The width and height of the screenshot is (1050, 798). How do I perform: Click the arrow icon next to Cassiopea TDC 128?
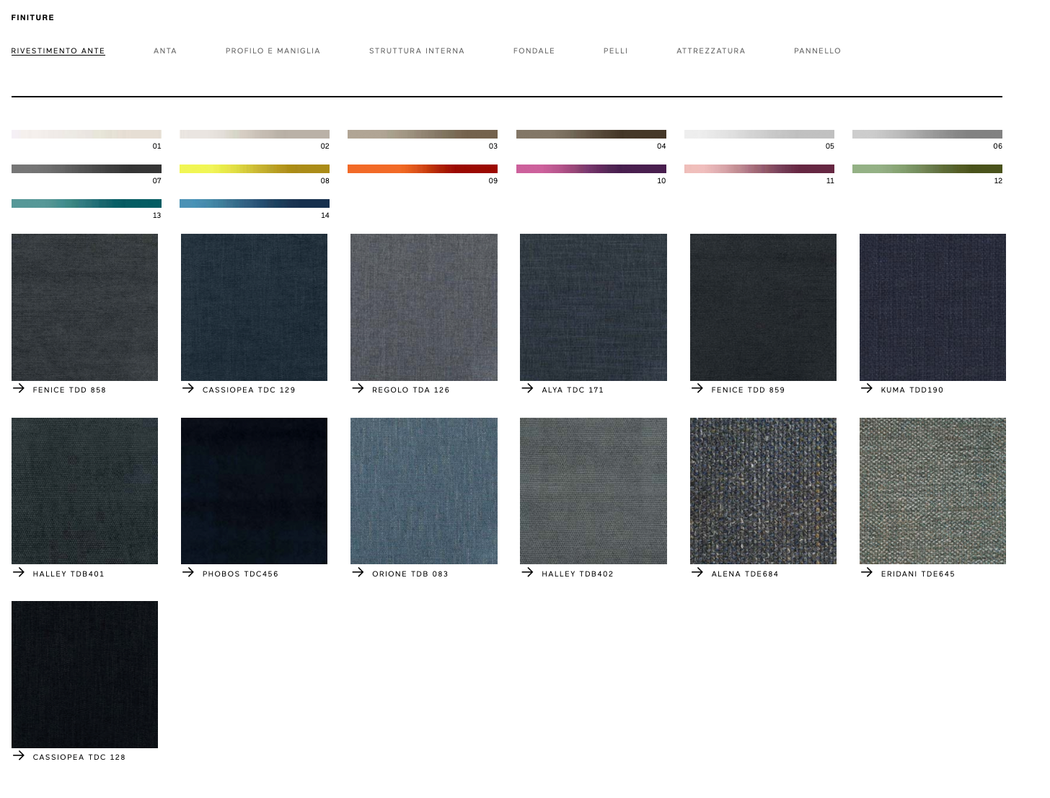point(19,756)
